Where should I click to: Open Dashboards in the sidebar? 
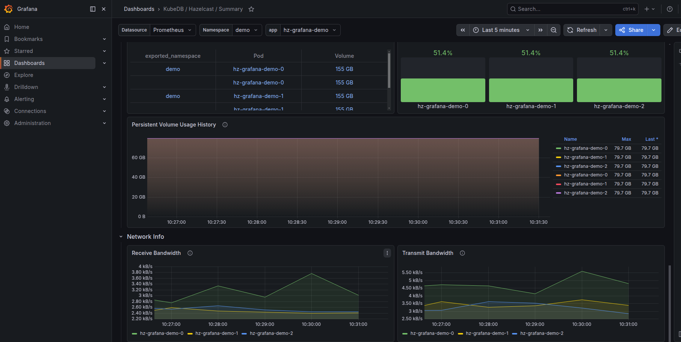[29, 63]
